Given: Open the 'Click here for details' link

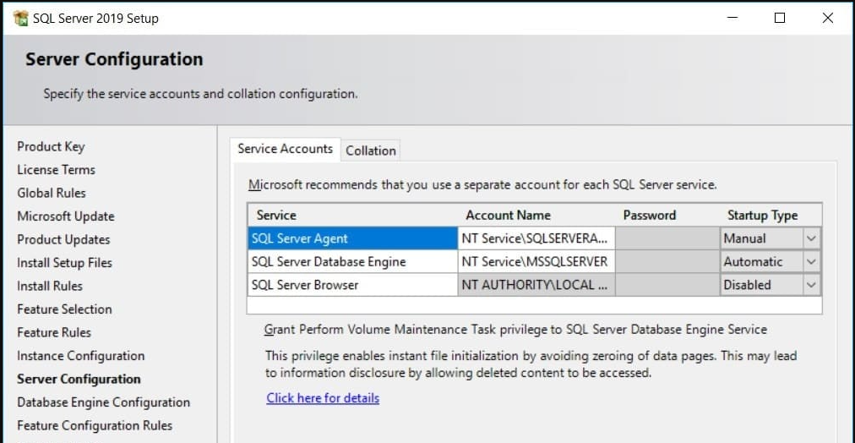Looking at the screenshot, I should point(323,398).
